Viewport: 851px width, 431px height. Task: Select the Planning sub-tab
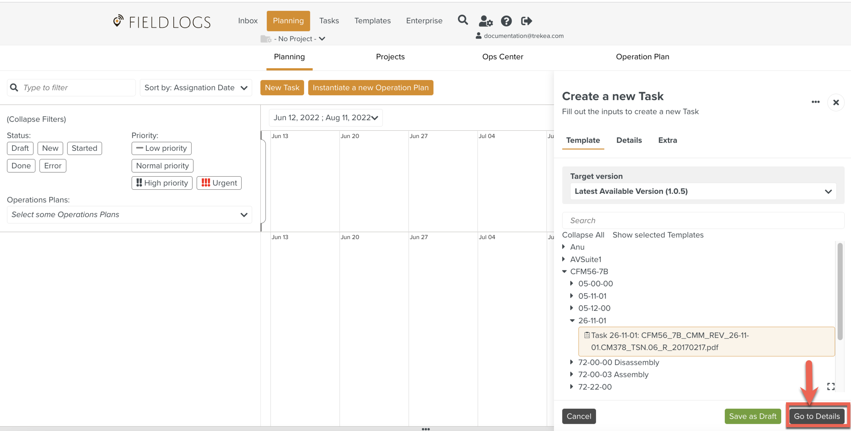point(289,57)
